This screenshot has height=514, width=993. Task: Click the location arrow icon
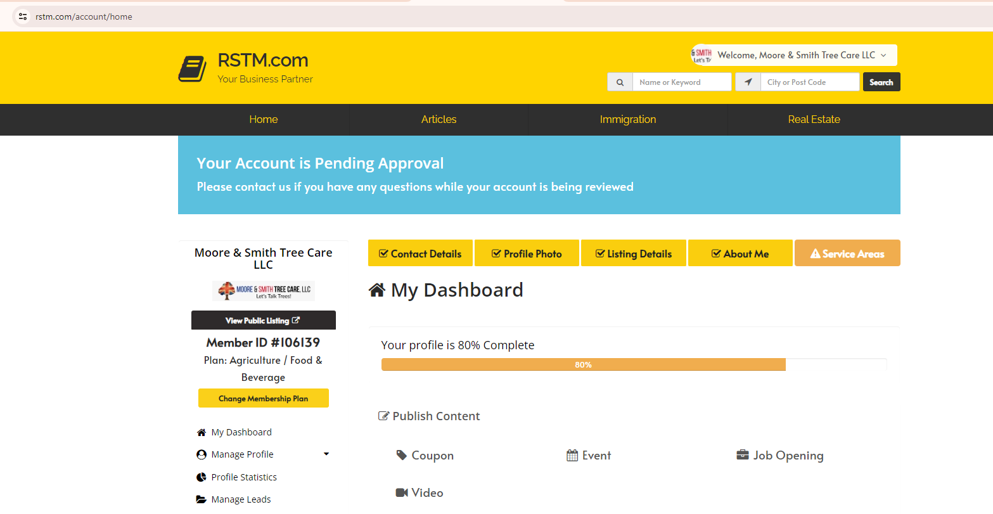(x=748, y=82)
